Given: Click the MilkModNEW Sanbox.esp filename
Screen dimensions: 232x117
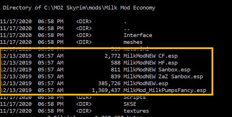Looking at the screenshot, I should click(x=157, y=70).
